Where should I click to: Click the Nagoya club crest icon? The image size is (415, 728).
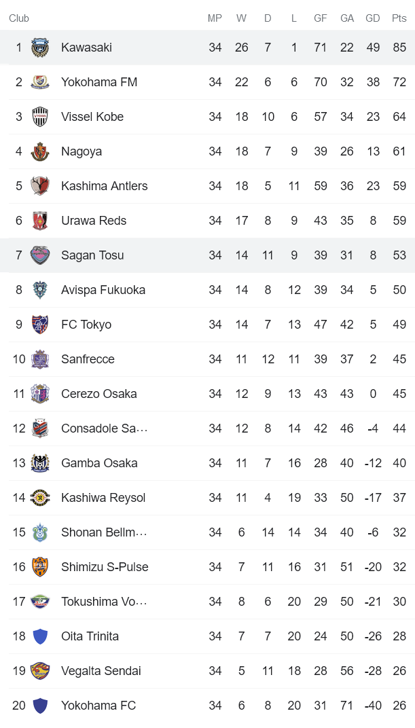tap(40, 151)
